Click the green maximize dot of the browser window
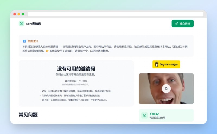 pos(23,14)
